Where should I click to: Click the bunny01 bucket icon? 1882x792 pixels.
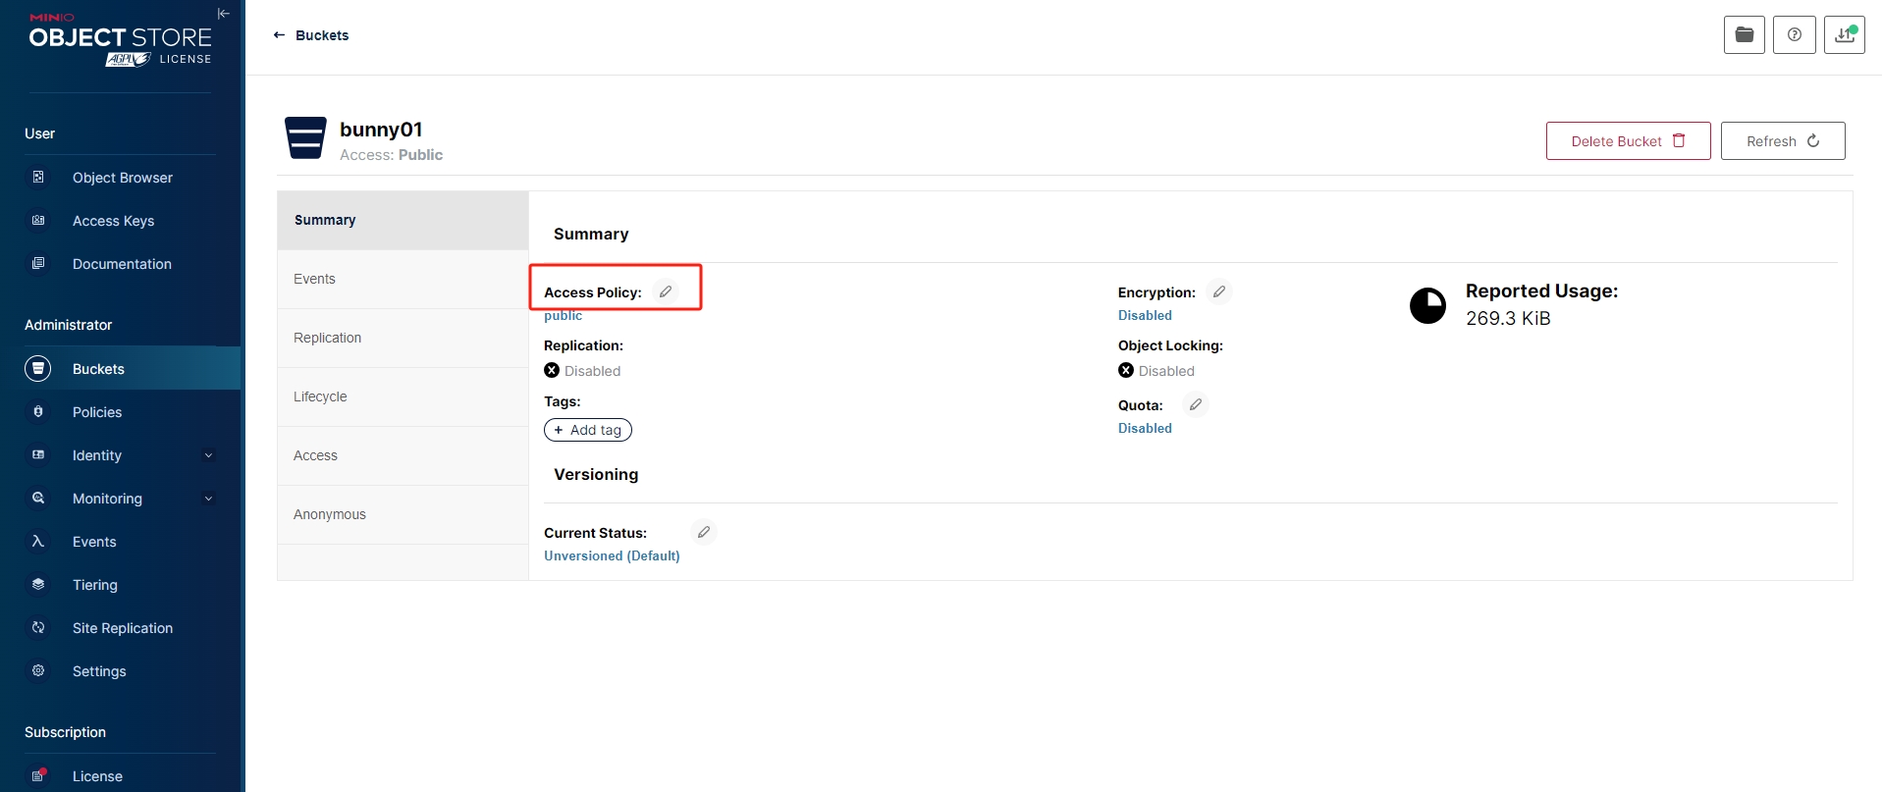click(x=305, y=137)
